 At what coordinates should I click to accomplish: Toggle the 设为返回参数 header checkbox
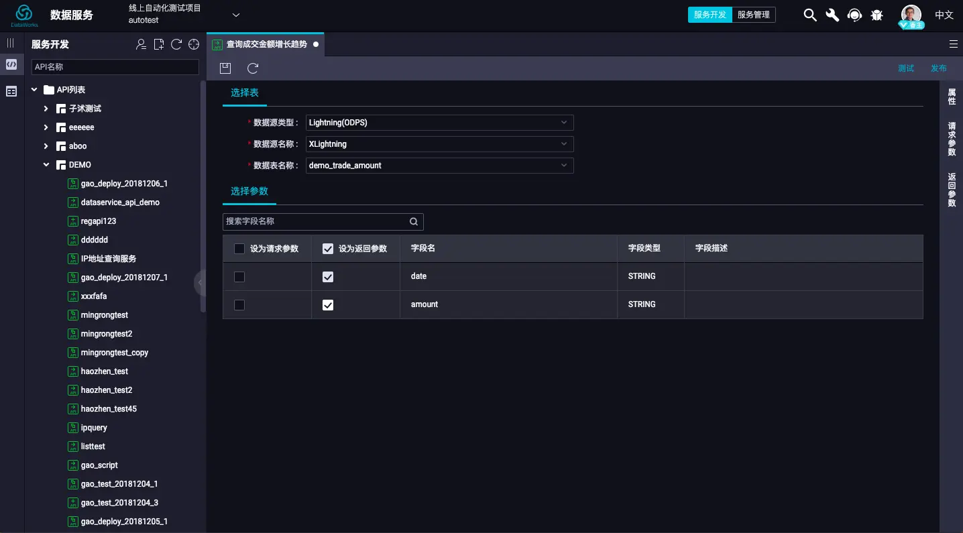pos(328,249)
